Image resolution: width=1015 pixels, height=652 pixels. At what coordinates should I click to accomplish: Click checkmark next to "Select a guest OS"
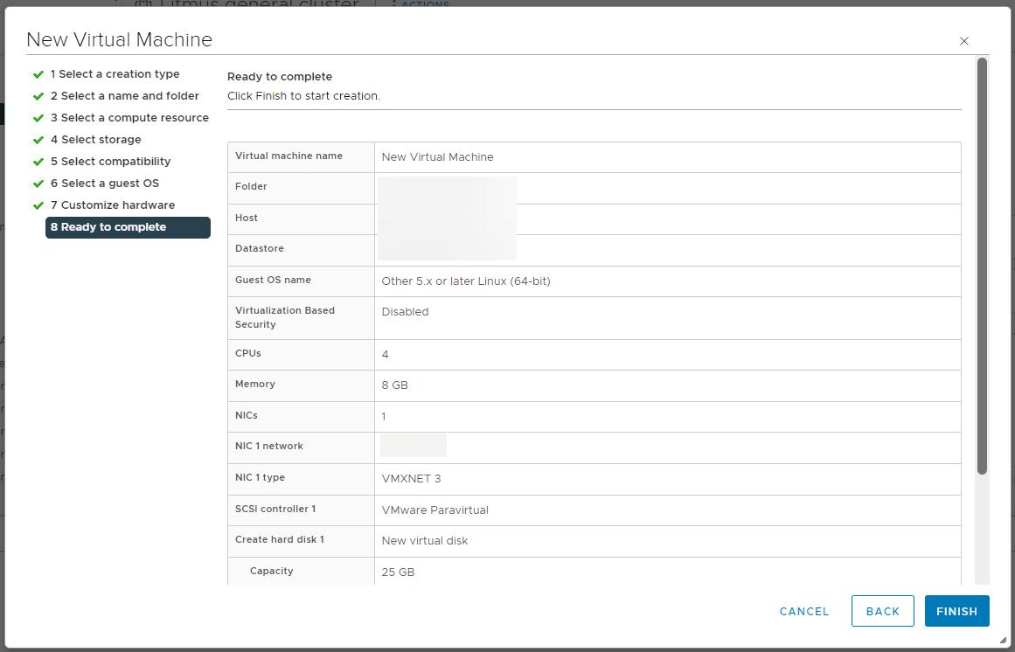click(x=38, y=183)
